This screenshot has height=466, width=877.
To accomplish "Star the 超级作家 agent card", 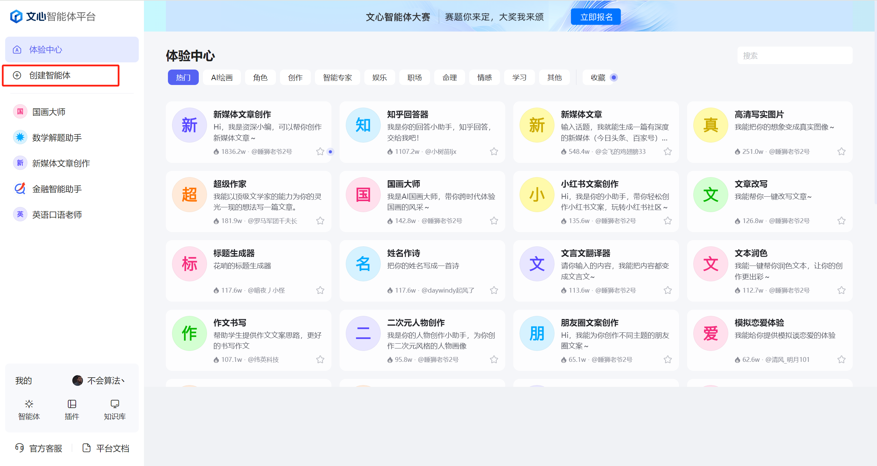I will click(320, 221).
